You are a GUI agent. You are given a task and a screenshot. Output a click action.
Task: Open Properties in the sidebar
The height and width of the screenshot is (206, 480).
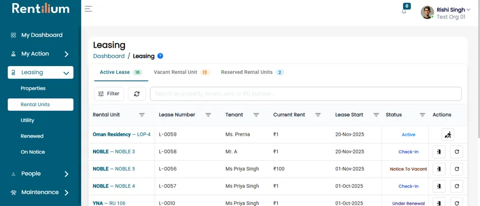tap(33, 89)
